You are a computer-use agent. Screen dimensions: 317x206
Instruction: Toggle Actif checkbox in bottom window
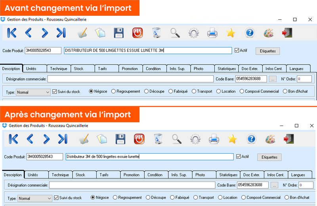point(239,156)
